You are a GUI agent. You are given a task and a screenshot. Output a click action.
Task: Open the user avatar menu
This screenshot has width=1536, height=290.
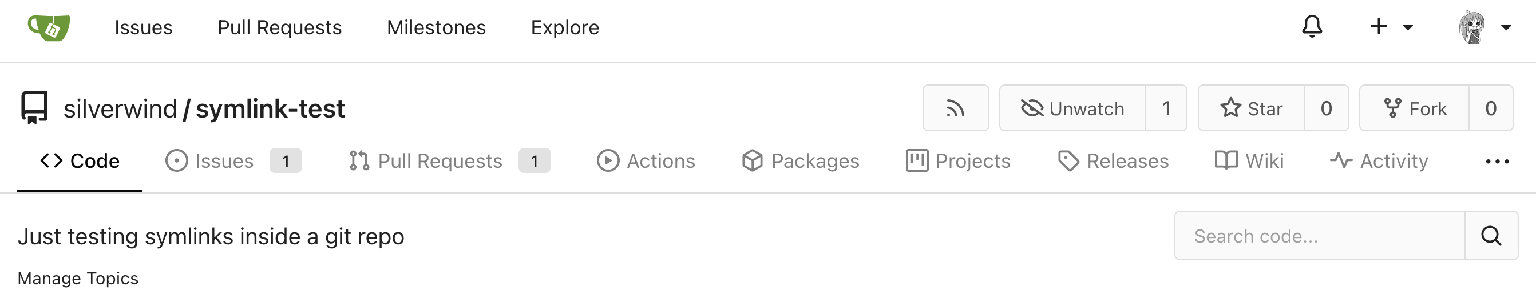pos(1471,27)
